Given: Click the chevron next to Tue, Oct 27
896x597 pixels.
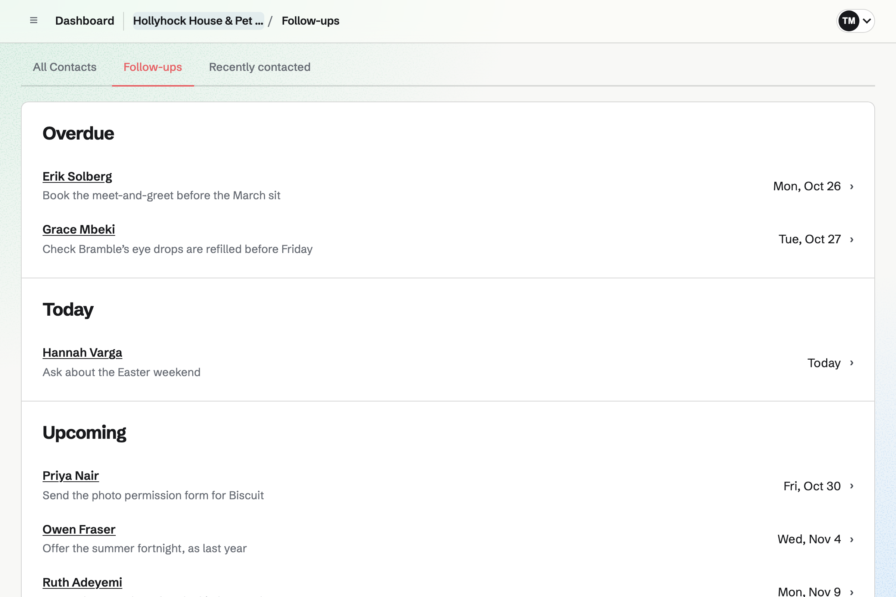Looking at the screenshot, I should click(x=852, y=240).
